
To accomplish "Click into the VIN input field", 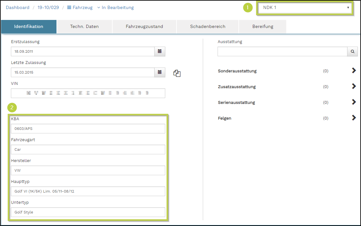I will (88, 93).
